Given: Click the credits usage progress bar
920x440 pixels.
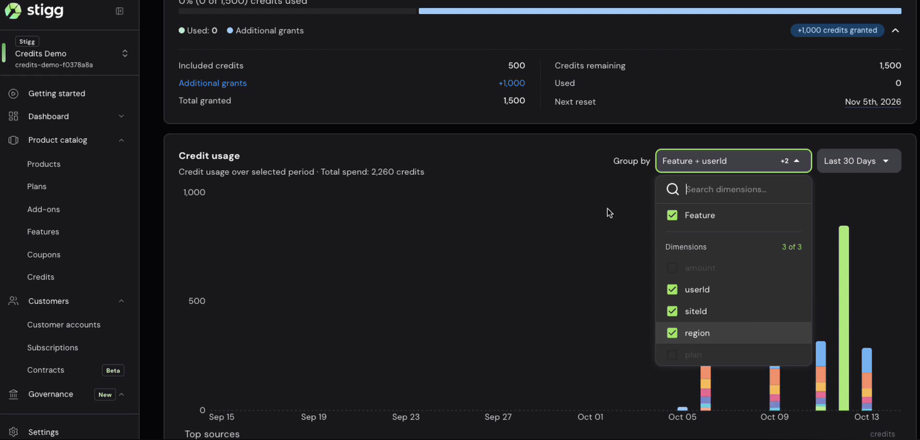Looking at the screenshot, I should pyautogui.click(x=540, y=11).
